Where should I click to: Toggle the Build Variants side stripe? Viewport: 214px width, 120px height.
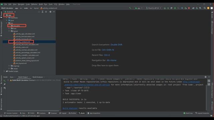[x=1, y=104]
